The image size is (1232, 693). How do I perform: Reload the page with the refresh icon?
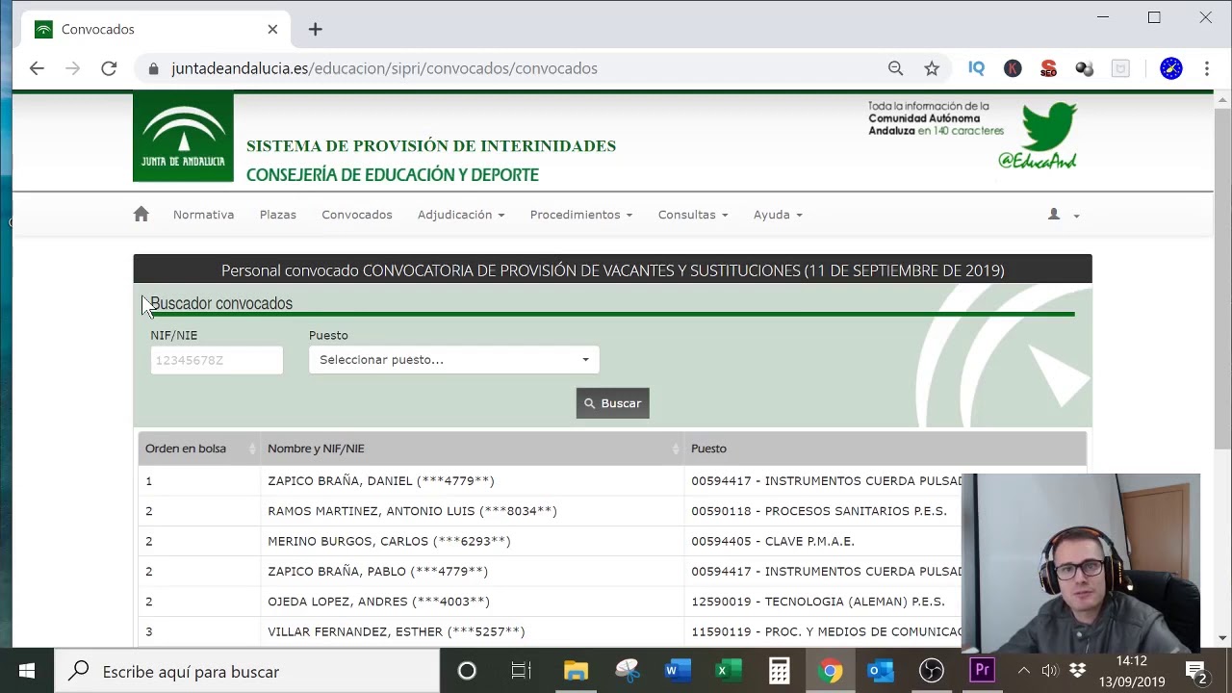coord(109,68)
